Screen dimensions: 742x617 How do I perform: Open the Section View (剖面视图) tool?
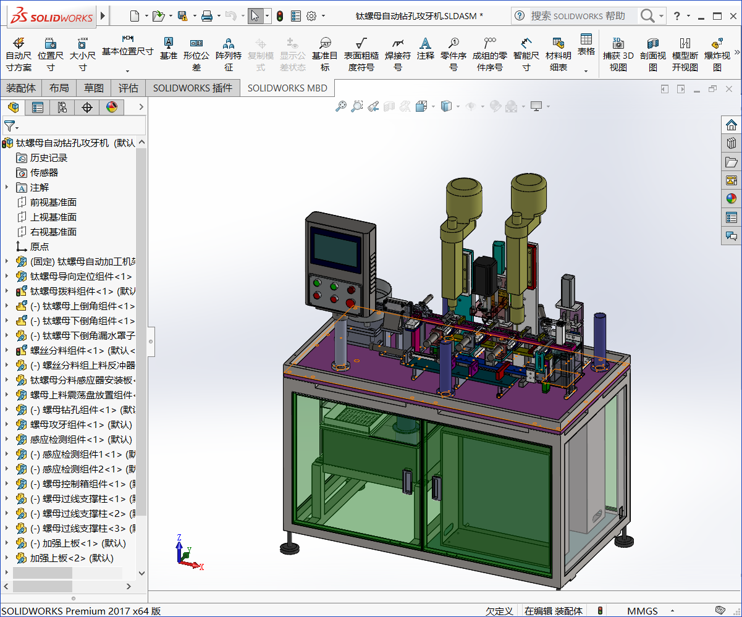(x=653, y=54)
